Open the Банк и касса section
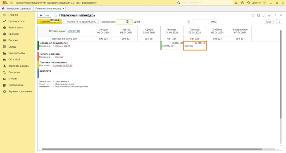Viewport: 286px width, 153px height. (x=16, y=28)
